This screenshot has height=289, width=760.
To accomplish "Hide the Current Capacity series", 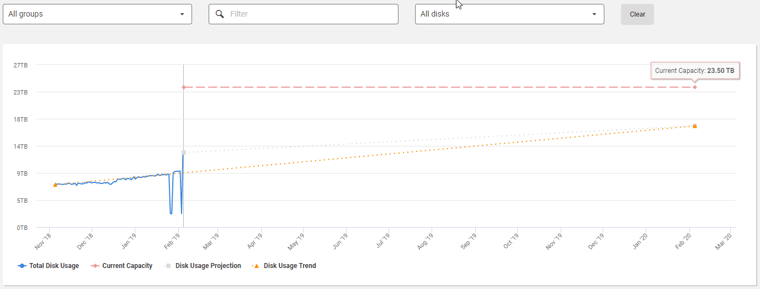I will [x=127, y=266].
